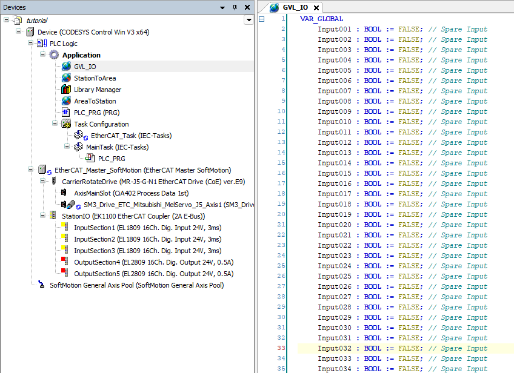
Task: Click the SoftMotion General Axis Pool icon
Action: (x=42, y=285)
